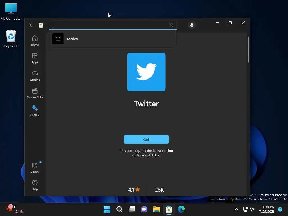The height and width of the screenshot is (216, 288).
Task: Click the Microsoft Edge requirement notice text
Action: 146,153
